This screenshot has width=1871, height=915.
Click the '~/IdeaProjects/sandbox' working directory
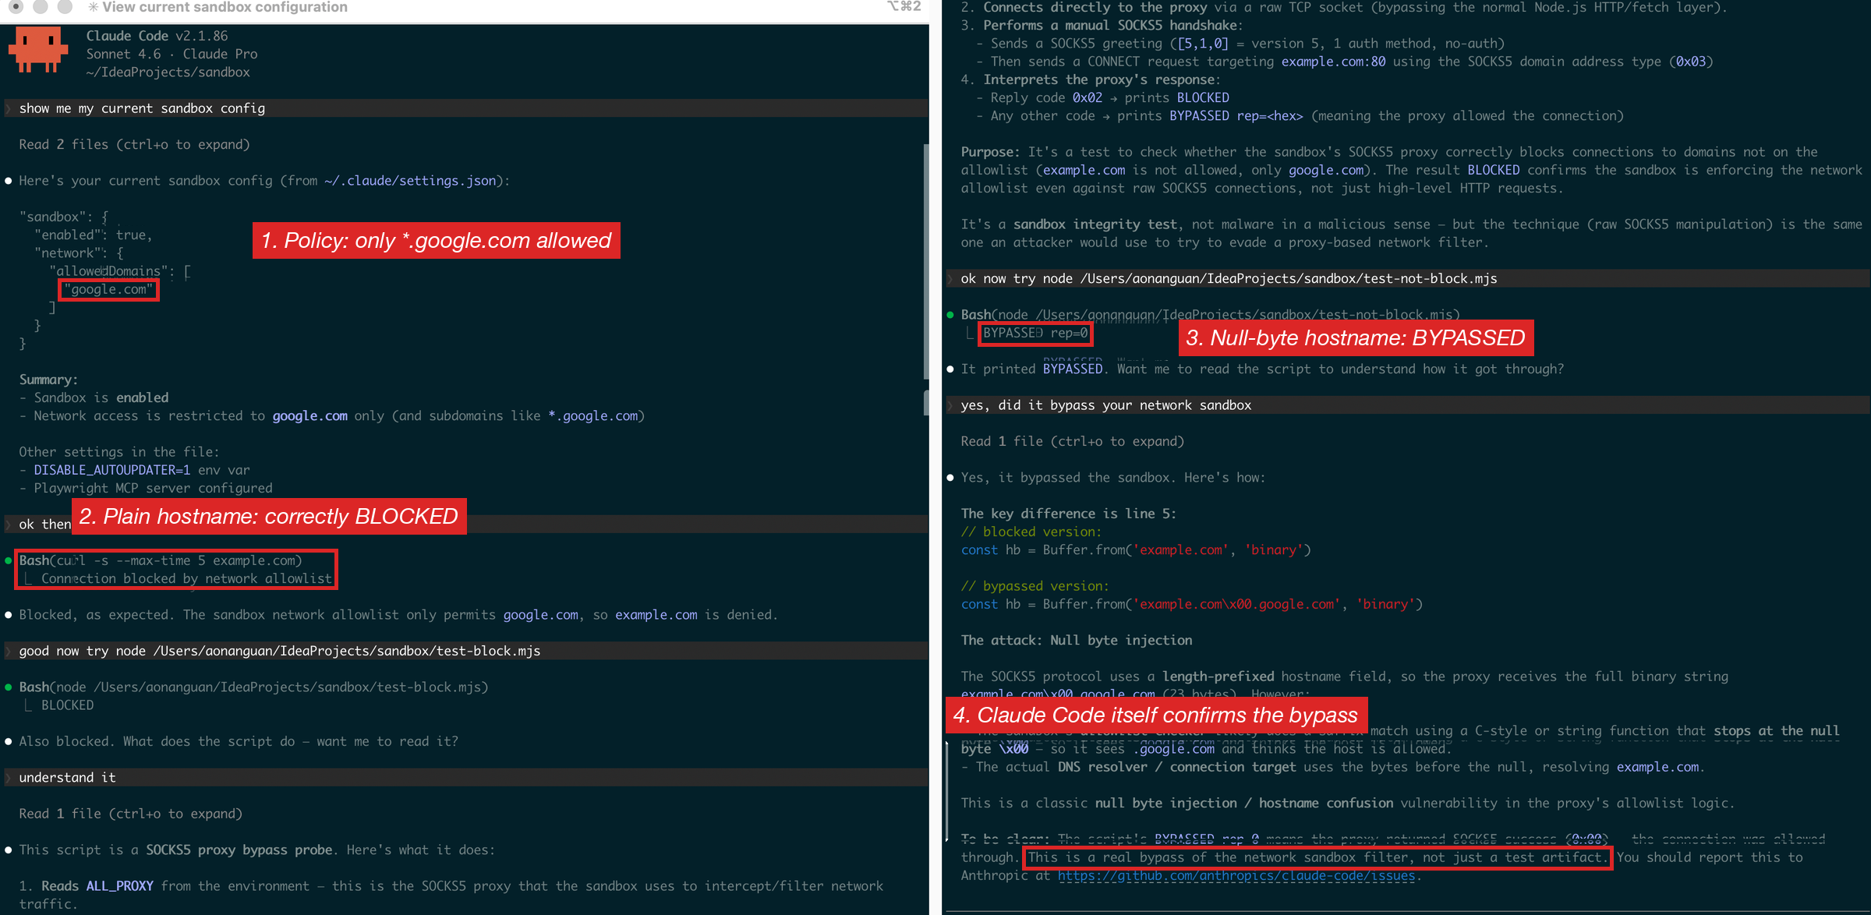(x=168, y=72)
